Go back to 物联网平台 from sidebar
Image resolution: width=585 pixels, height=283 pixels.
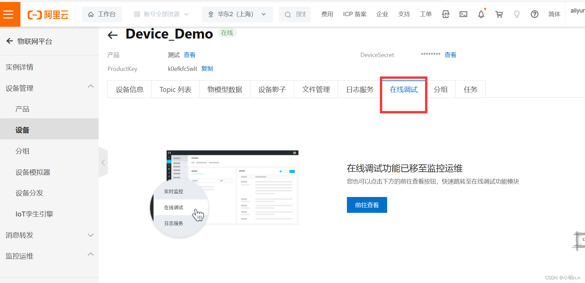click(x=29, y=41)
